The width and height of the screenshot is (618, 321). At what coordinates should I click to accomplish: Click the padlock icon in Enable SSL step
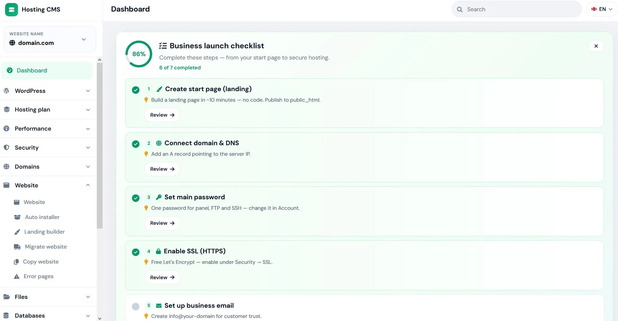158,251
